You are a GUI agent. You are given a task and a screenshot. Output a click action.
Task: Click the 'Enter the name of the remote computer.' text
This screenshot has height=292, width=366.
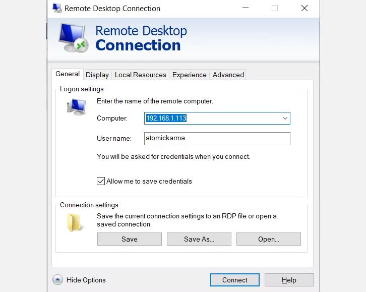tap(155, 101)
